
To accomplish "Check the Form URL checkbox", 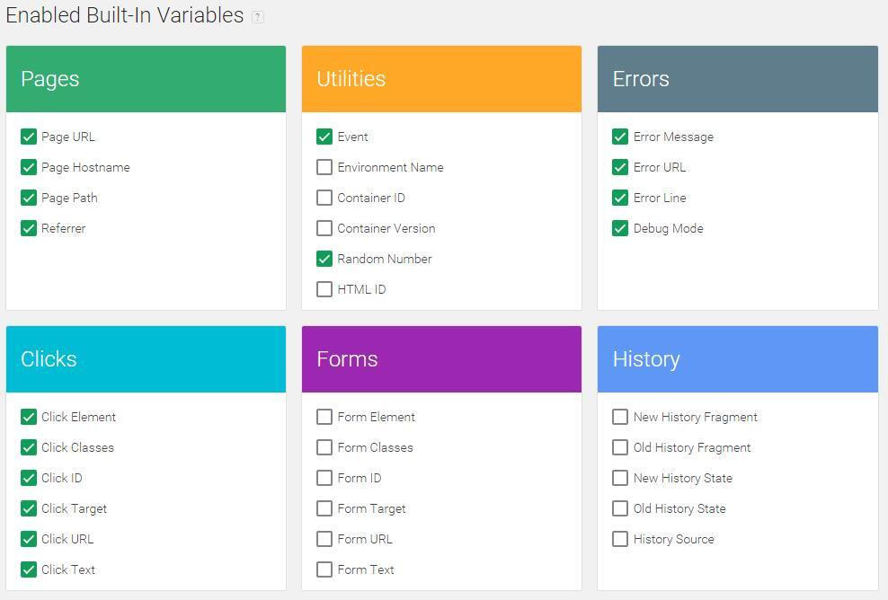I will 324,539.
